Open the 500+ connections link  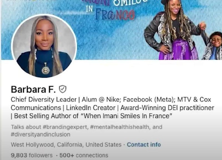pos(84,155)
